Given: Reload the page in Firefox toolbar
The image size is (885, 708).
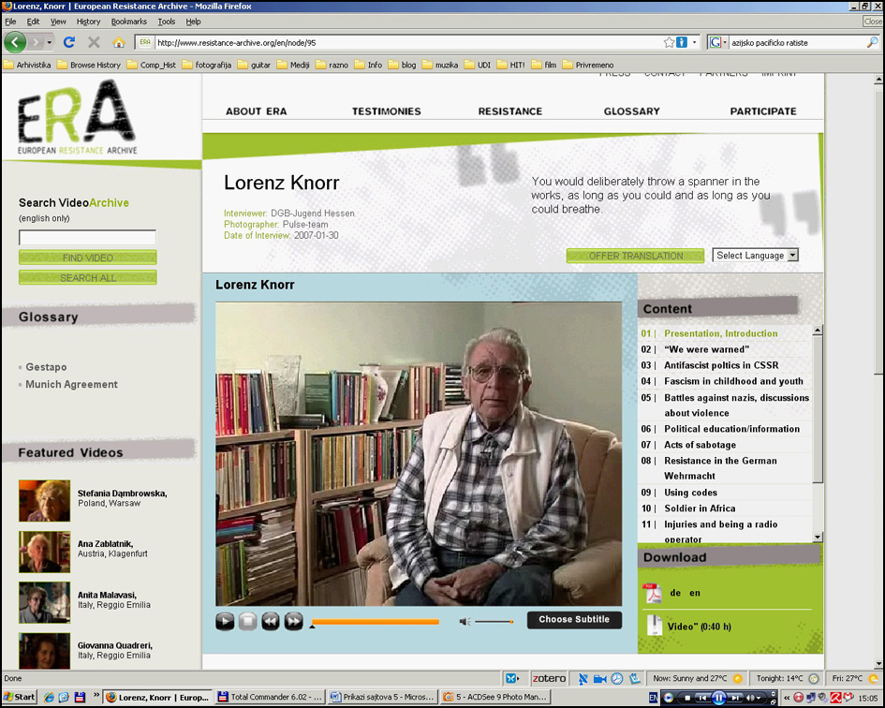Looking at the screenshot, I should pos(68,42).
